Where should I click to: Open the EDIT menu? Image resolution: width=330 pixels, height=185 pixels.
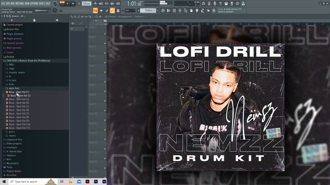(x=8, y=4)
